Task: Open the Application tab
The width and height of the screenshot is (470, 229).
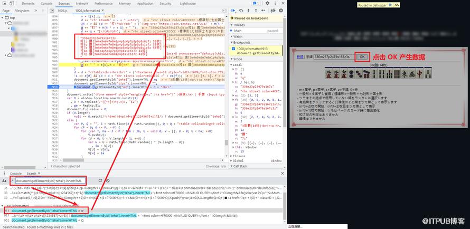Action: (x=145, y=4)
